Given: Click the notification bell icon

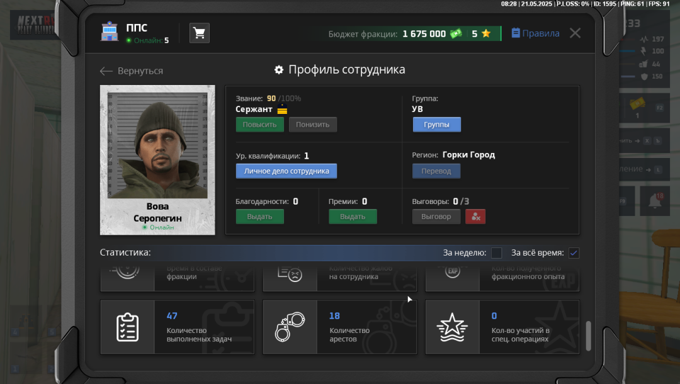Looking at the screenshot, I should [x=655, y=201].
